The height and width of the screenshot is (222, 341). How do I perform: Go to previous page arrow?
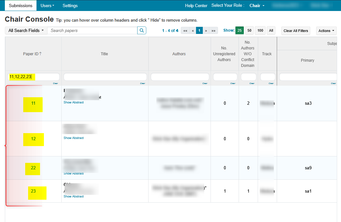193,31
